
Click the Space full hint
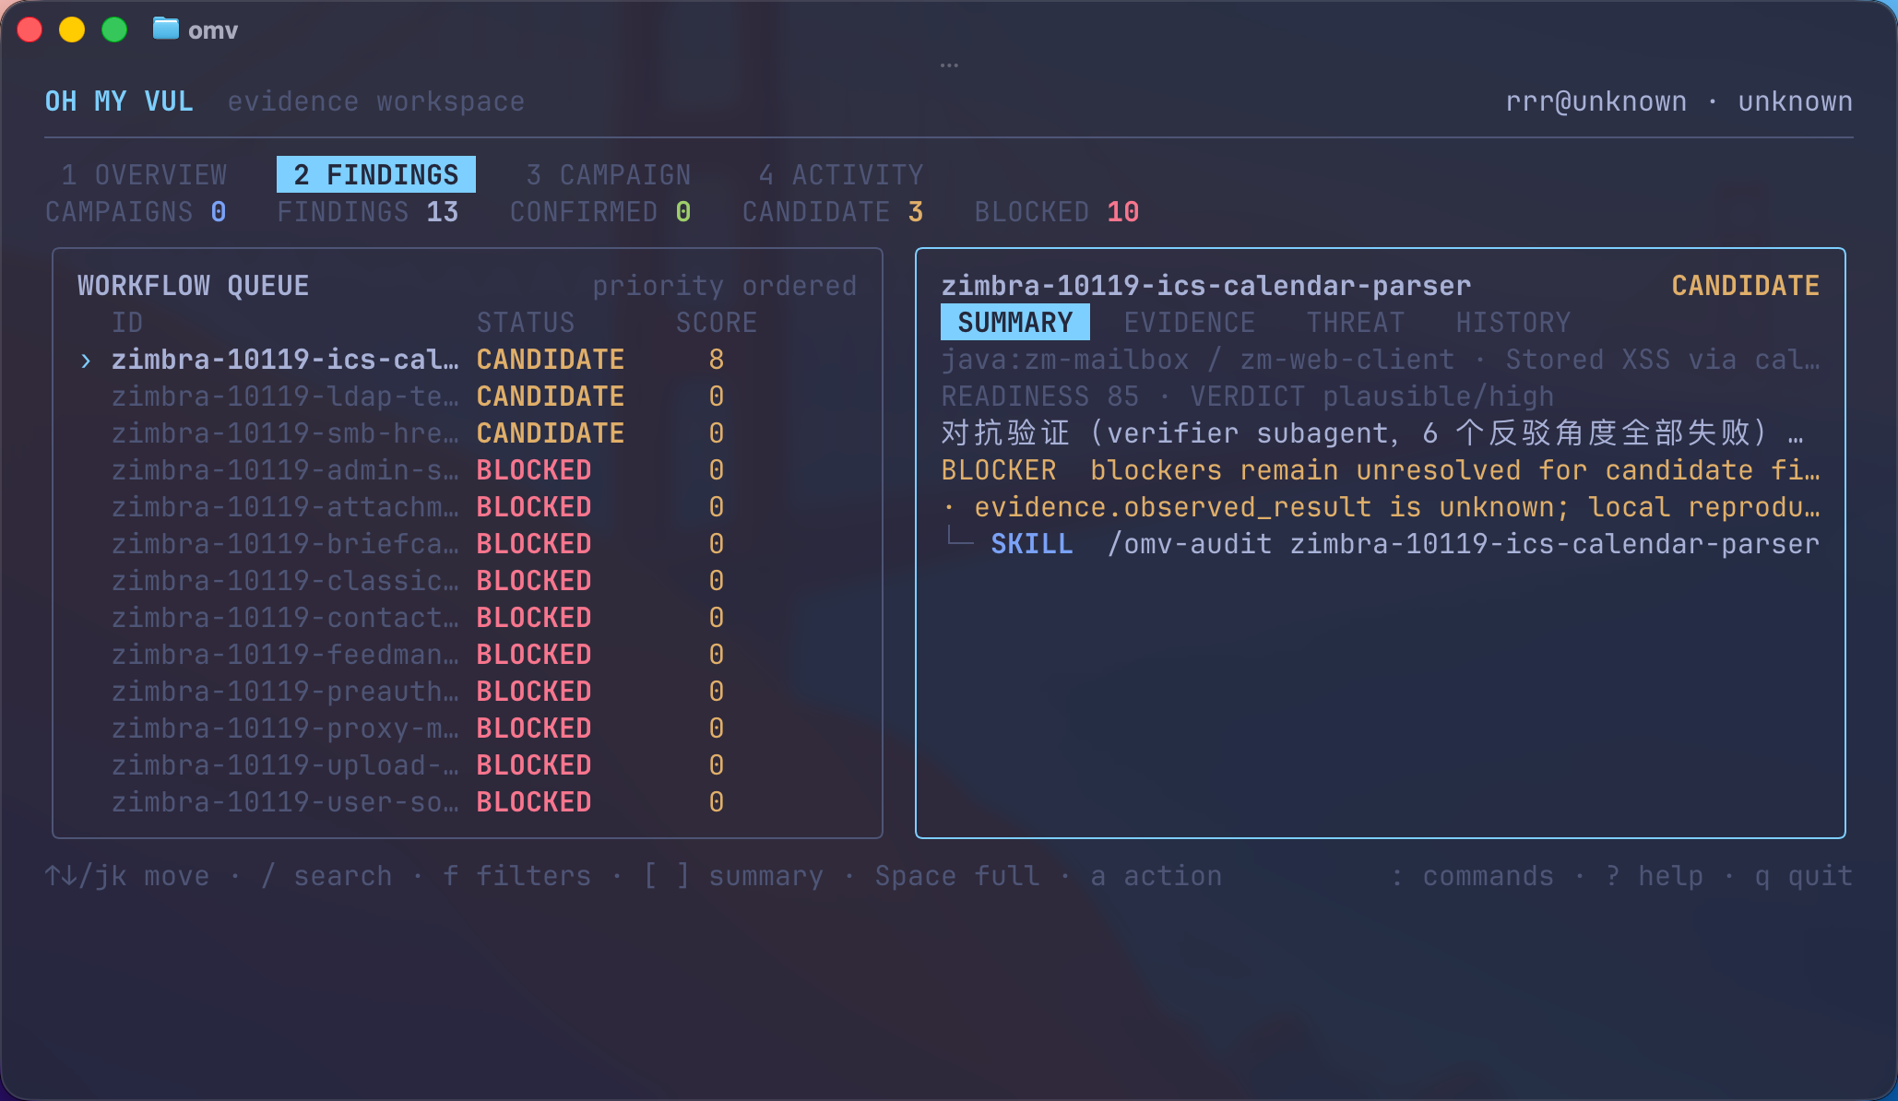pyautogui.click(x=957, y=876)
